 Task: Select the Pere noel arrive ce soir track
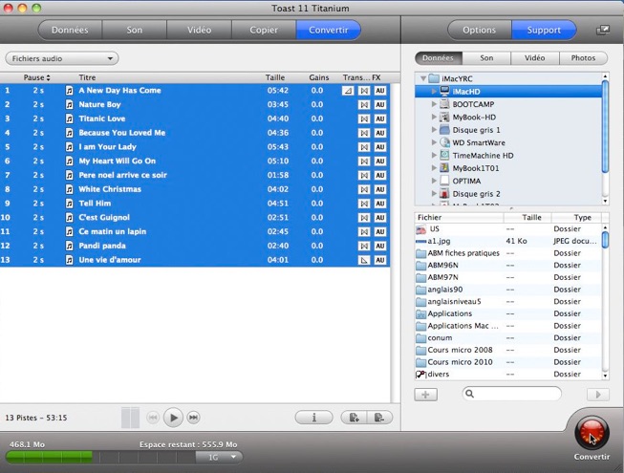tap(195, 176)
